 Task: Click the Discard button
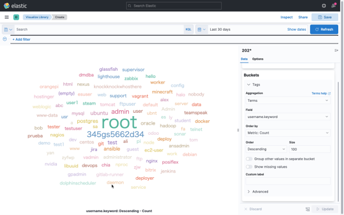coord(253,209)
